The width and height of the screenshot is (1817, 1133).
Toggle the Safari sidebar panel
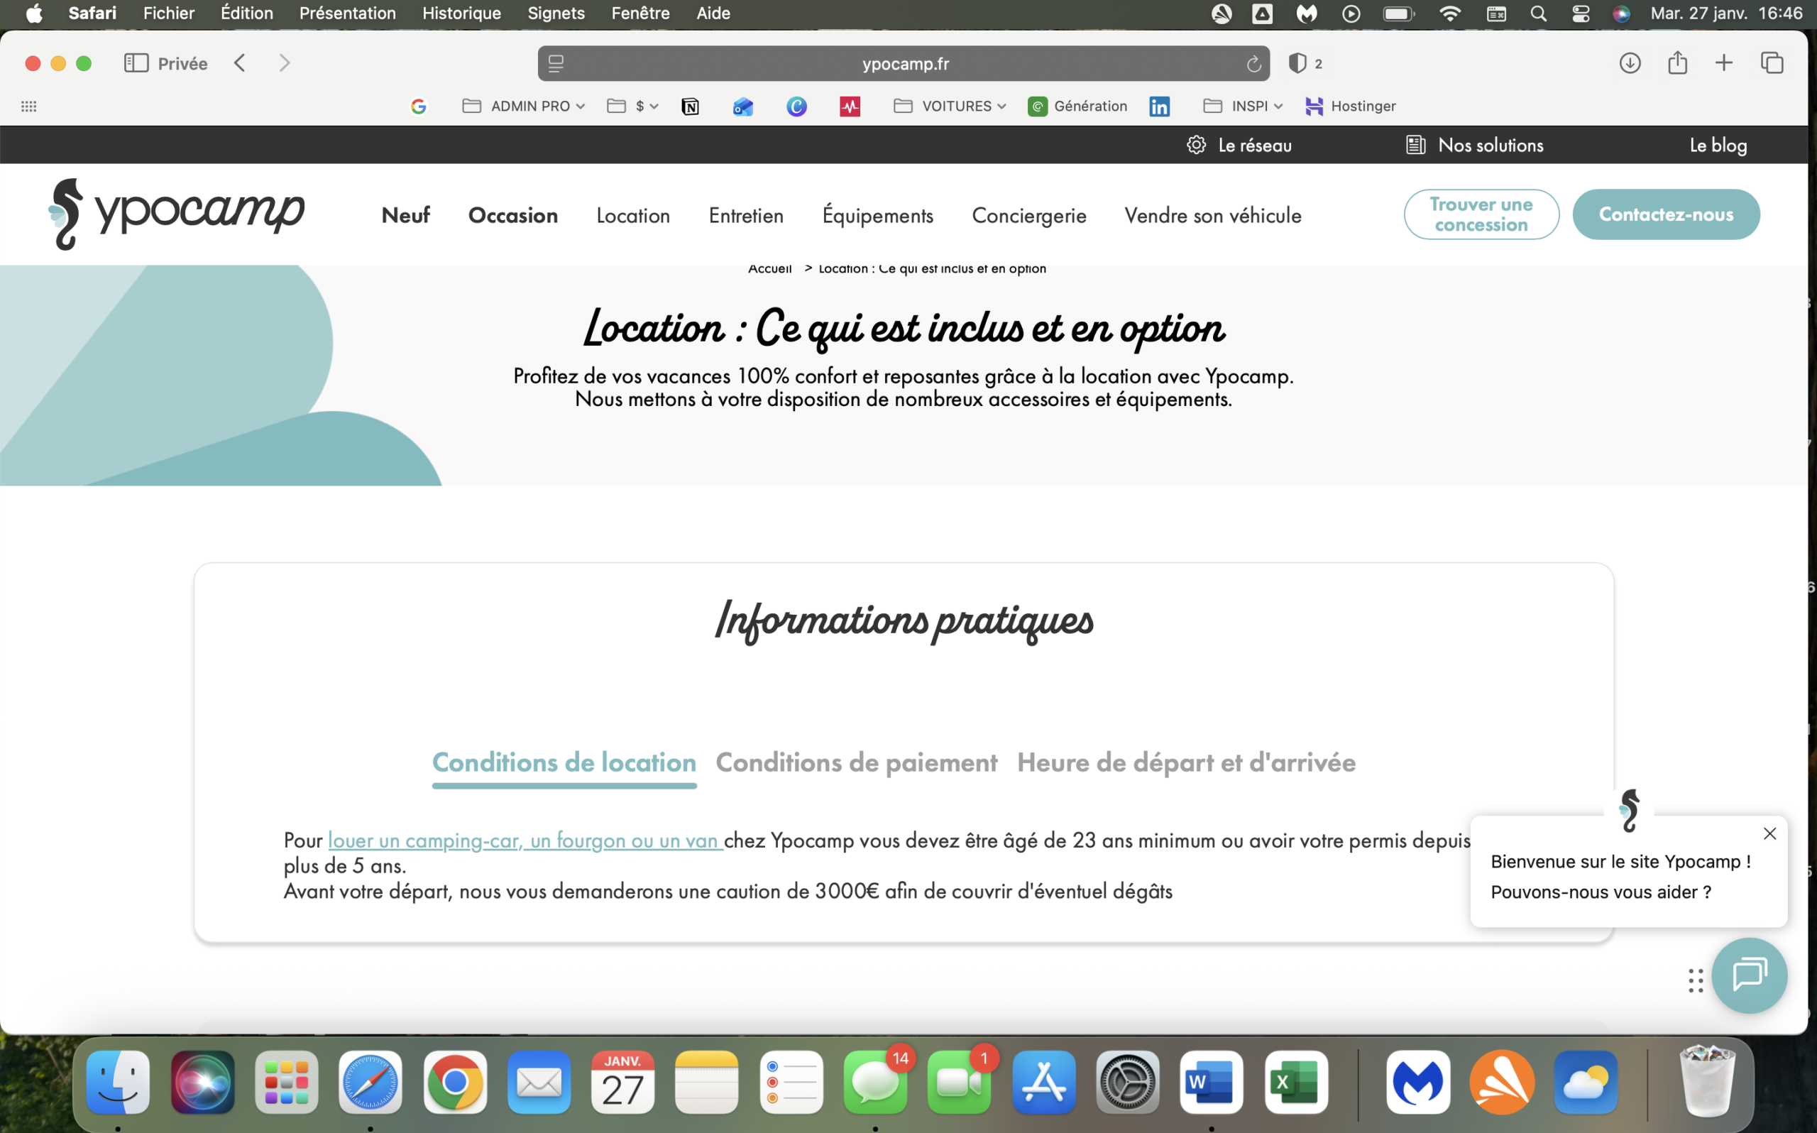coord(136,63)
